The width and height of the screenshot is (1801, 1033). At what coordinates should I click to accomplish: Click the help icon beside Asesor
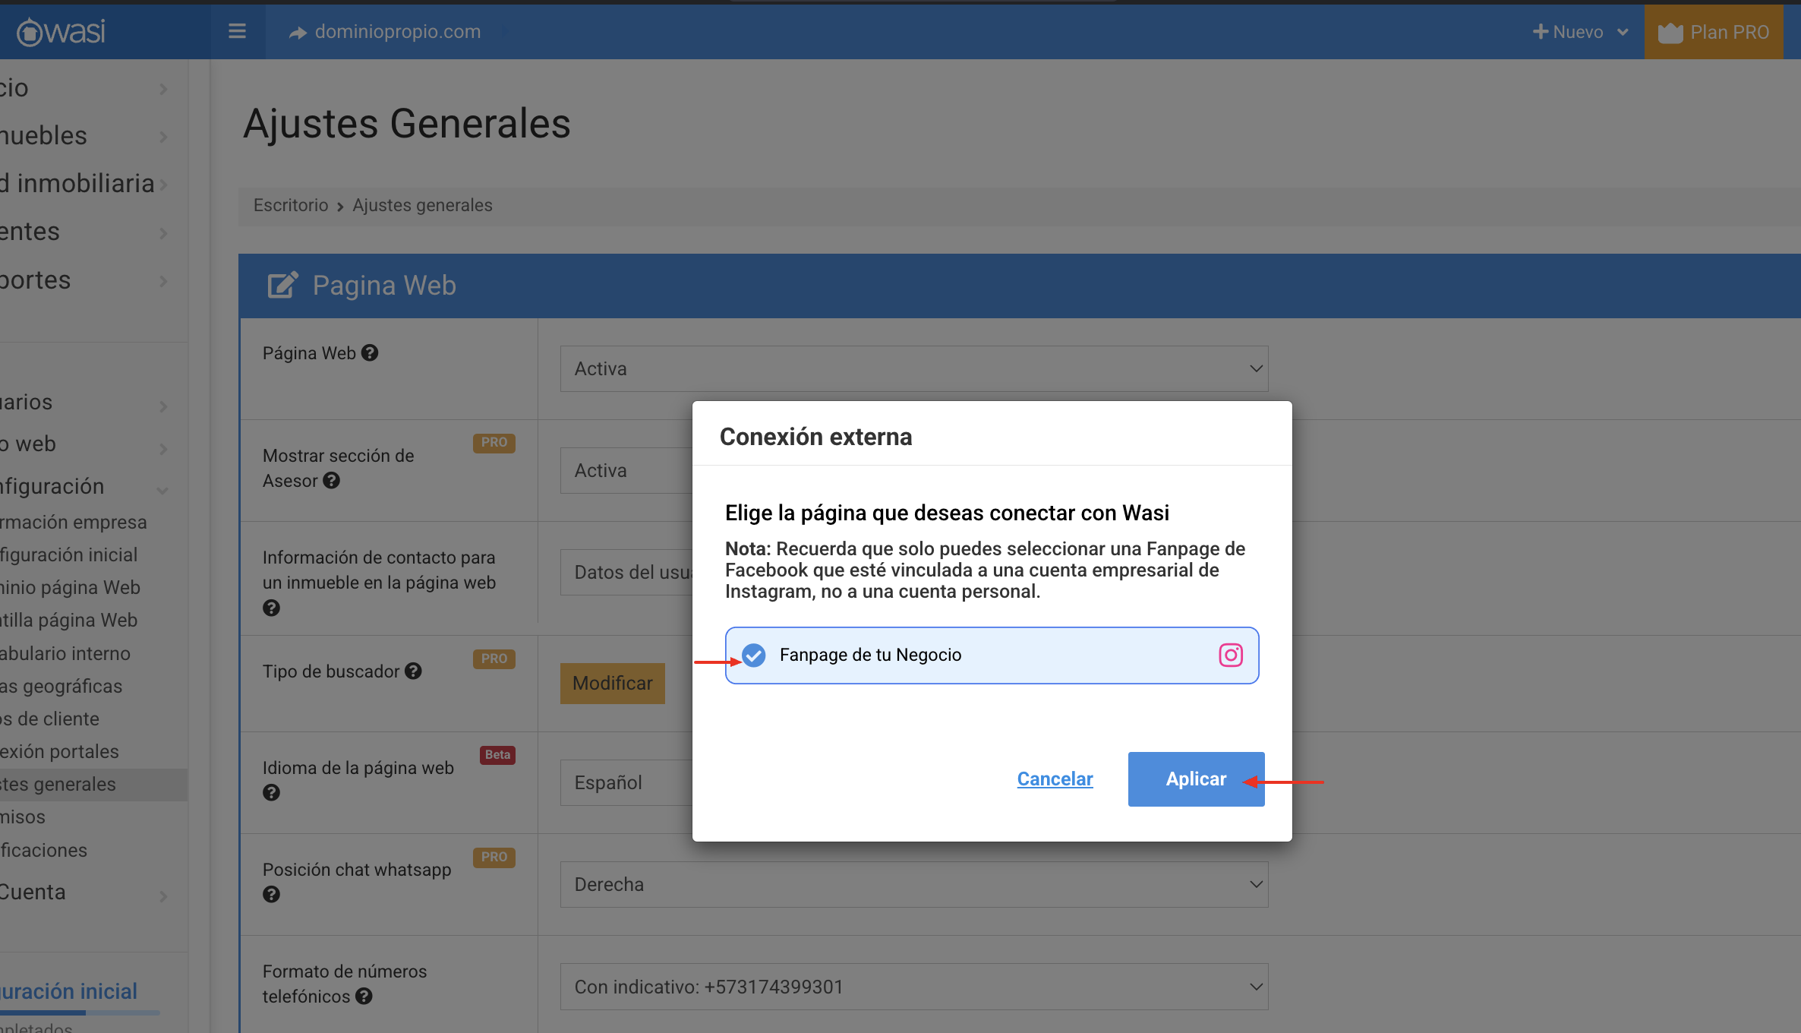332,481
